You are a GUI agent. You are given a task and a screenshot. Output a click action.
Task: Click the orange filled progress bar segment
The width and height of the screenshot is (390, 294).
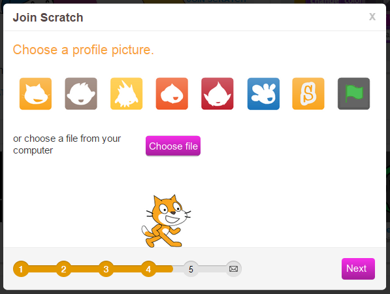coord(93,269)
